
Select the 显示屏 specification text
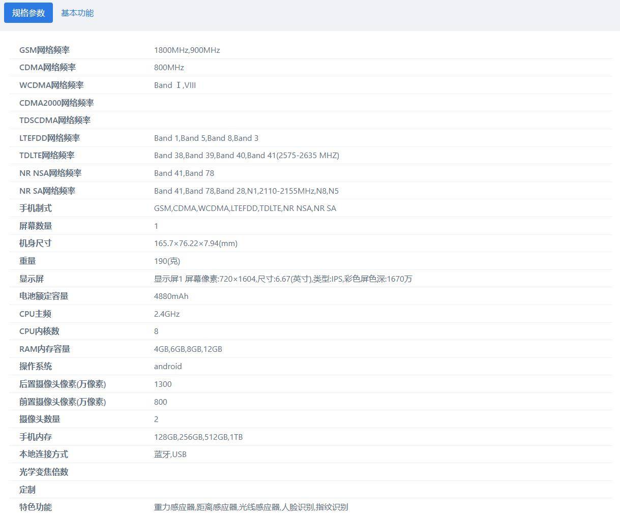click(283, 279)
